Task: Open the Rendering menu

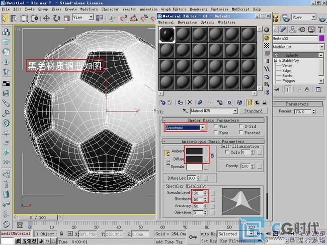Action: click(x=198, y=9)
